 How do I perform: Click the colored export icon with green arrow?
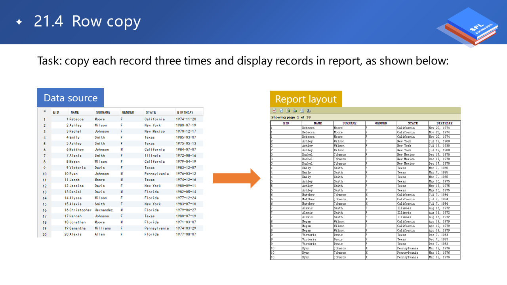point(295,111)
